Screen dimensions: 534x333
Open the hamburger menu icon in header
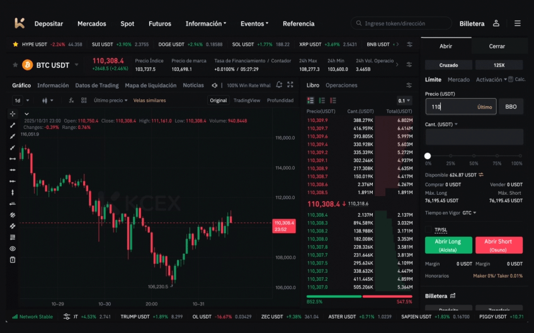click(x=518, y=23)
